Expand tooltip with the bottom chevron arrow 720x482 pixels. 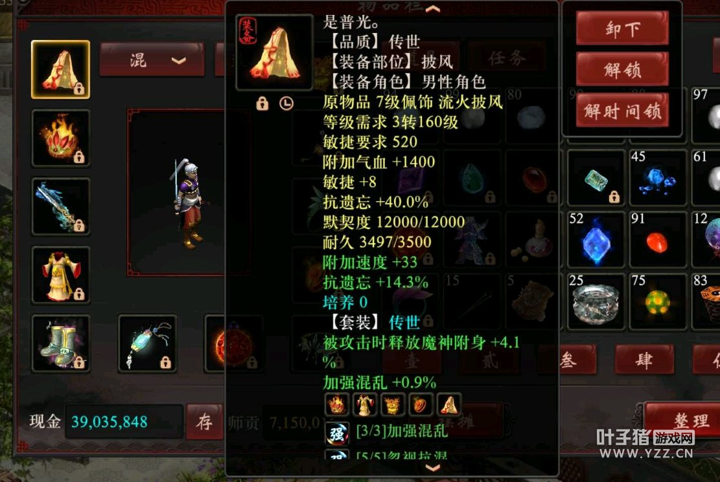(x=432, y=468)
